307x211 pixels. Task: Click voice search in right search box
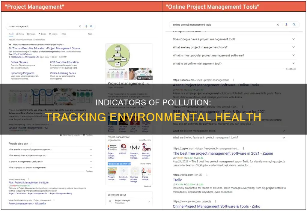coord(286,25)
